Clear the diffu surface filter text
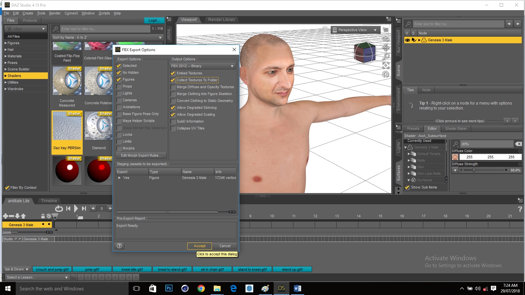 518,144
